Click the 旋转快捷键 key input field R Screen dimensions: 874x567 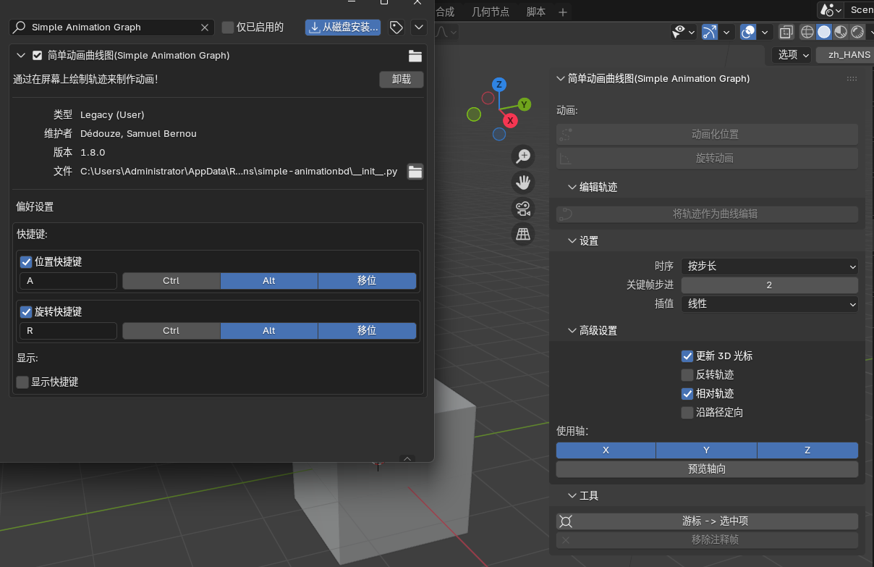click(x=68, y=331)
